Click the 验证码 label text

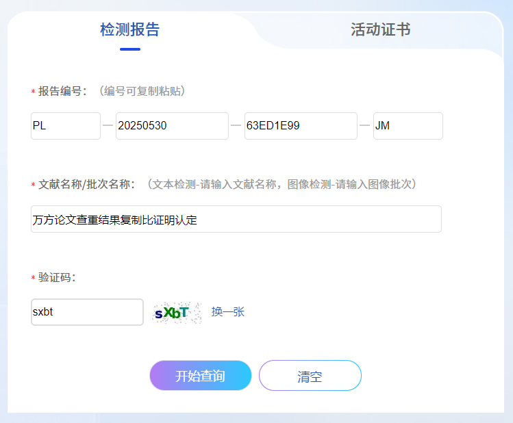pos(57,277)
